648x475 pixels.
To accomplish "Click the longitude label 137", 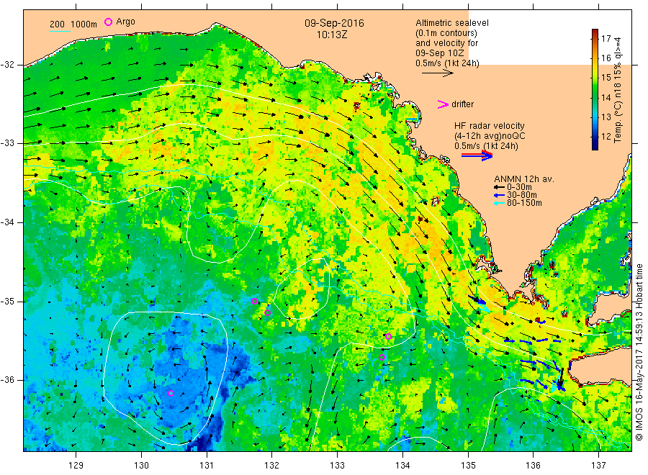I will tap(598, 466).
